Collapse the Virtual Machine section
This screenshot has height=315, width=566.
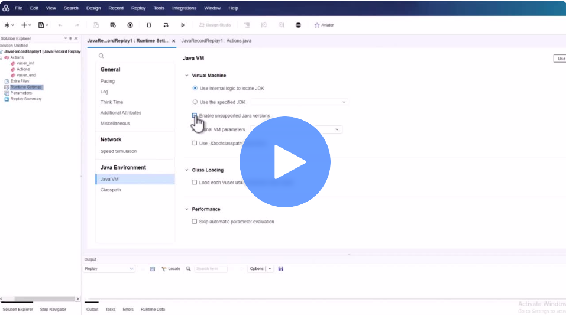[187, 76]
